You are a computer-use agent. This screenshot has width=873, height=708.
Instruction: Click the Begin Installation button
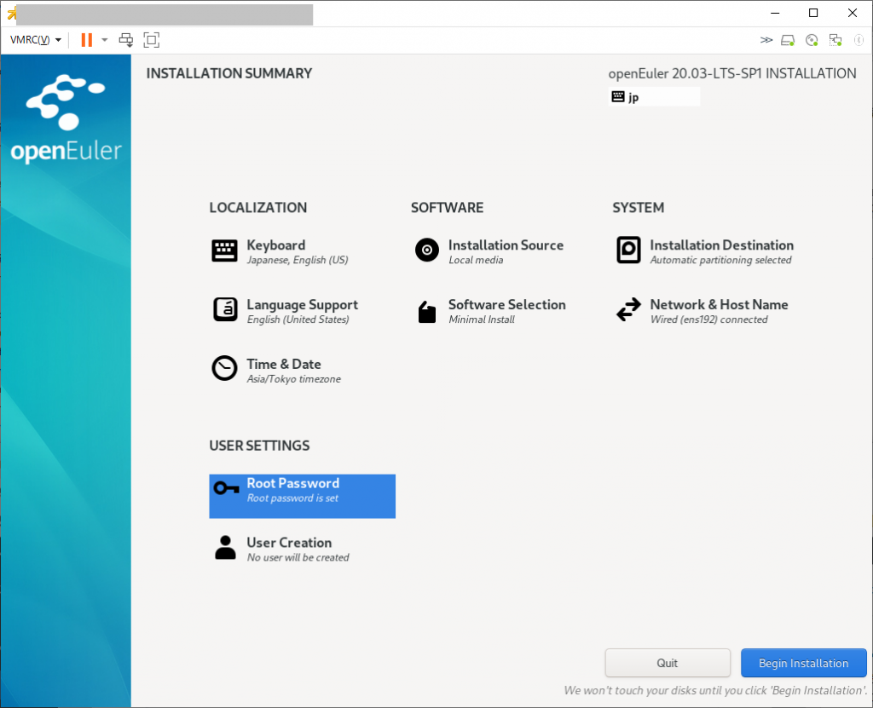pos(803,662)
